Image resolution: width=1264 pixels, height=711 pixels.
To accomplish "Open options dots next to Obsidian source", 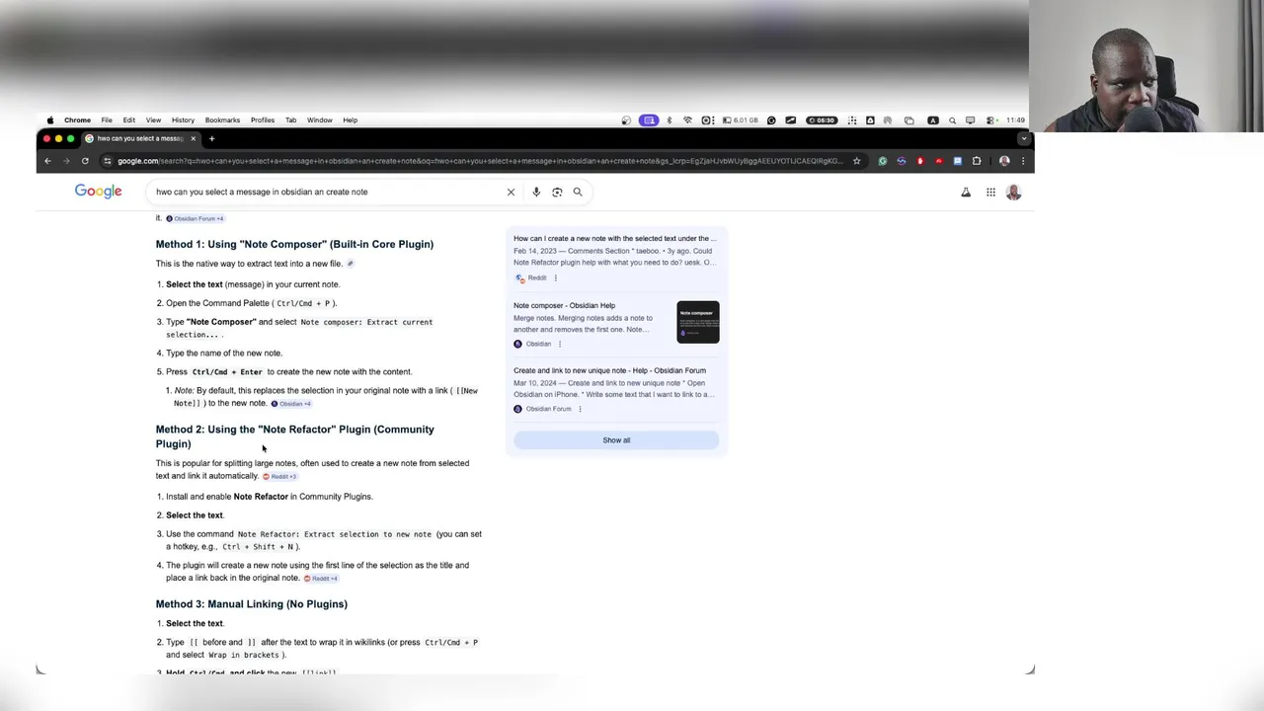I will (560, 344).
